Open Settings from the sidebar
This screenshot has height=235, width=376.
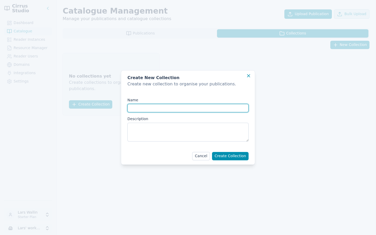28,81
